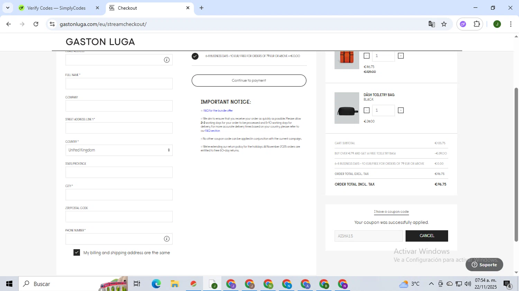Uncheck billing and shipping address same checkbox
This screenshot has height=291, width=519.
(77, 253)
